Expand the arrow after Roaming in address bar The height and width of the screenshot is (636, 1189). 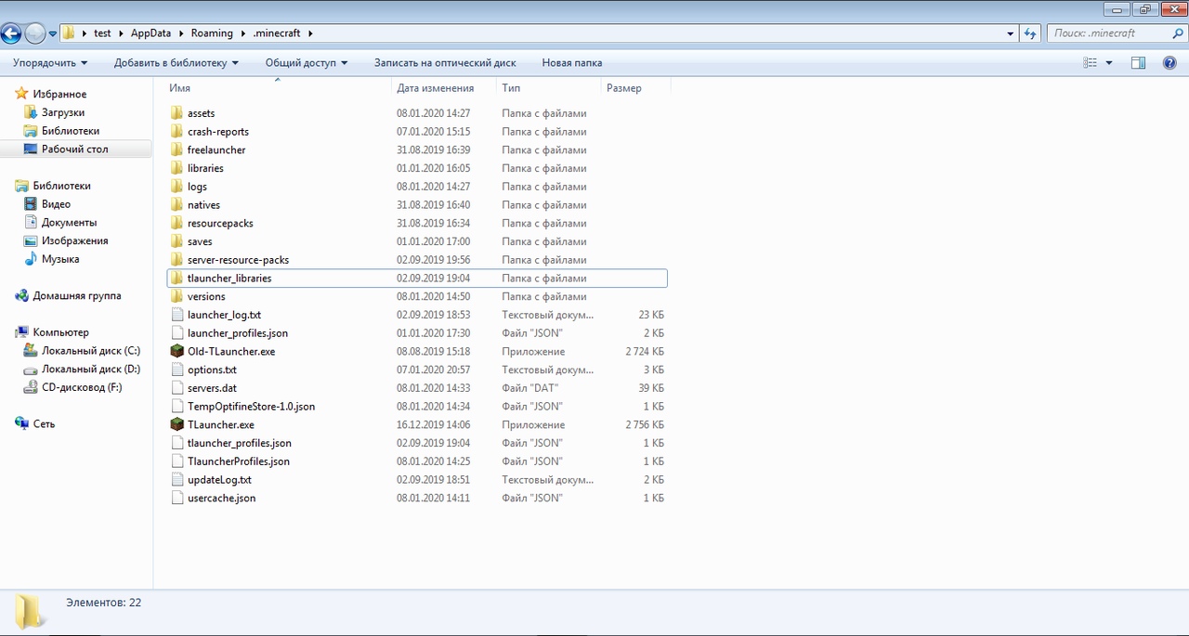[244, 33]
